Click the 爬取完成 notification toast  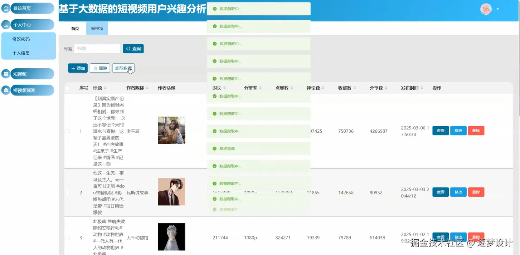point(259,149)
